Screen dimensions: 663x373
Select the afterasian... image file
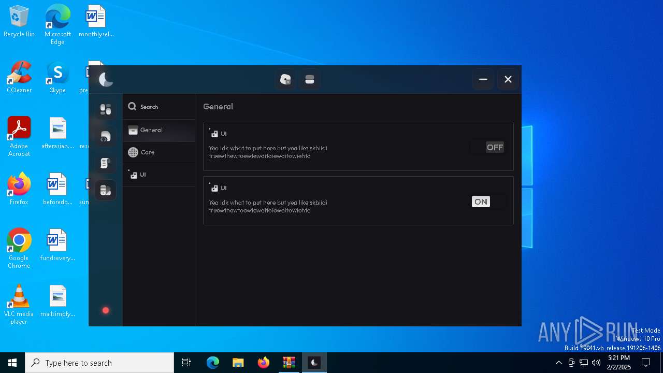coord(57,134)
